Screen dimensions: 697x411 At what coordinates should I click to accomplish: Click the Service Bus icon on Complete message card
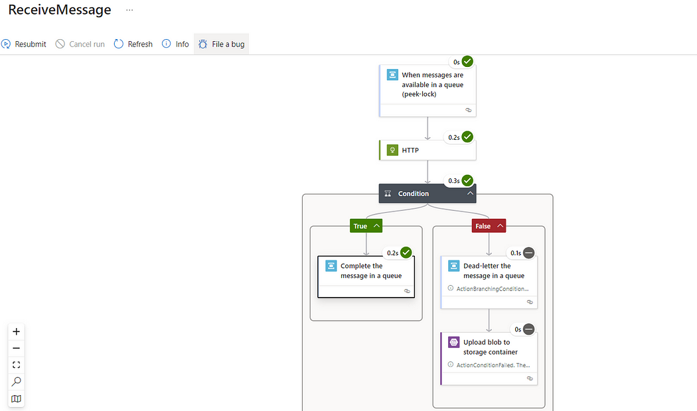click(x=331, y=265)
